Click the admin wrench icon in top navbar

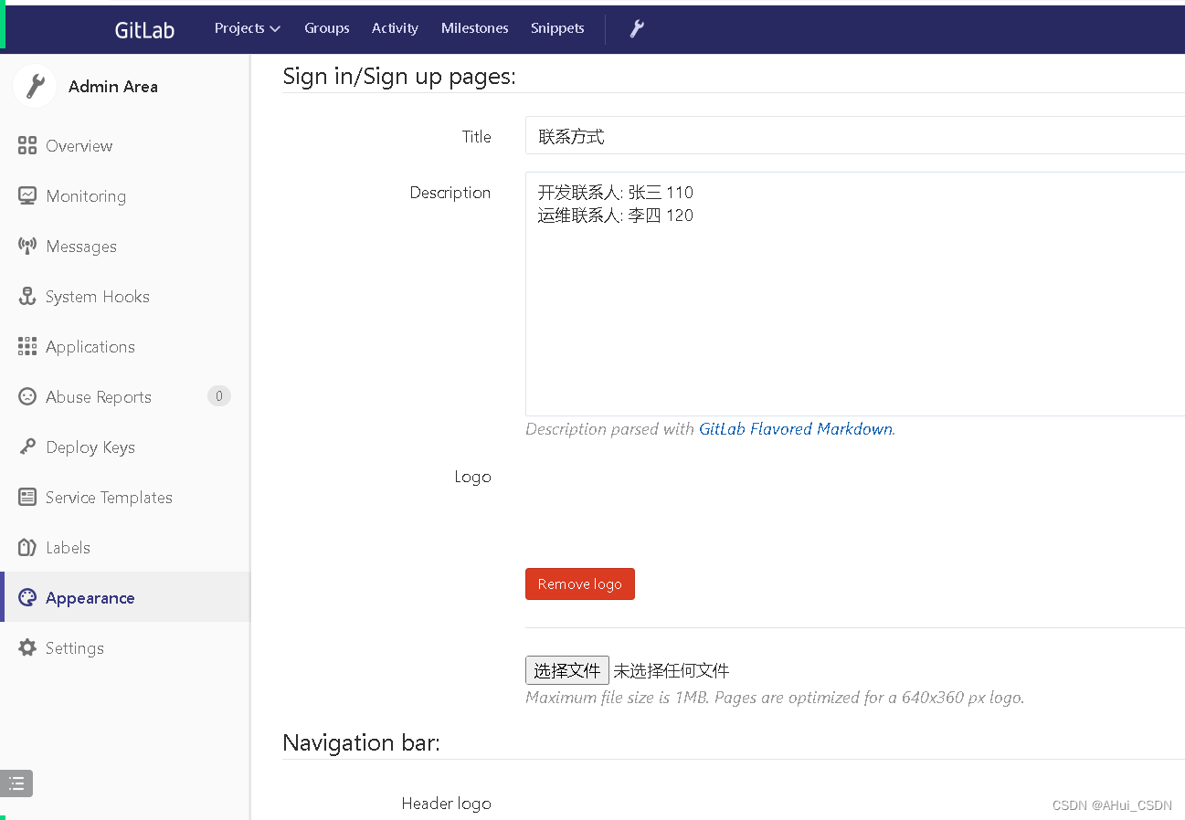coord(637,28)
